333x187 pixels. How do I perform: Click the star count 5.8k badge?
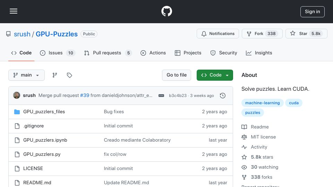(316, 34)
